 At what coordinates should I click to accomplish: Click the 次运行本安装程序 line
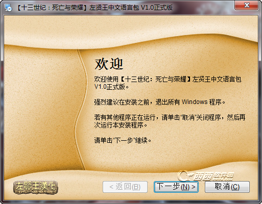click(x=121, y=125)
